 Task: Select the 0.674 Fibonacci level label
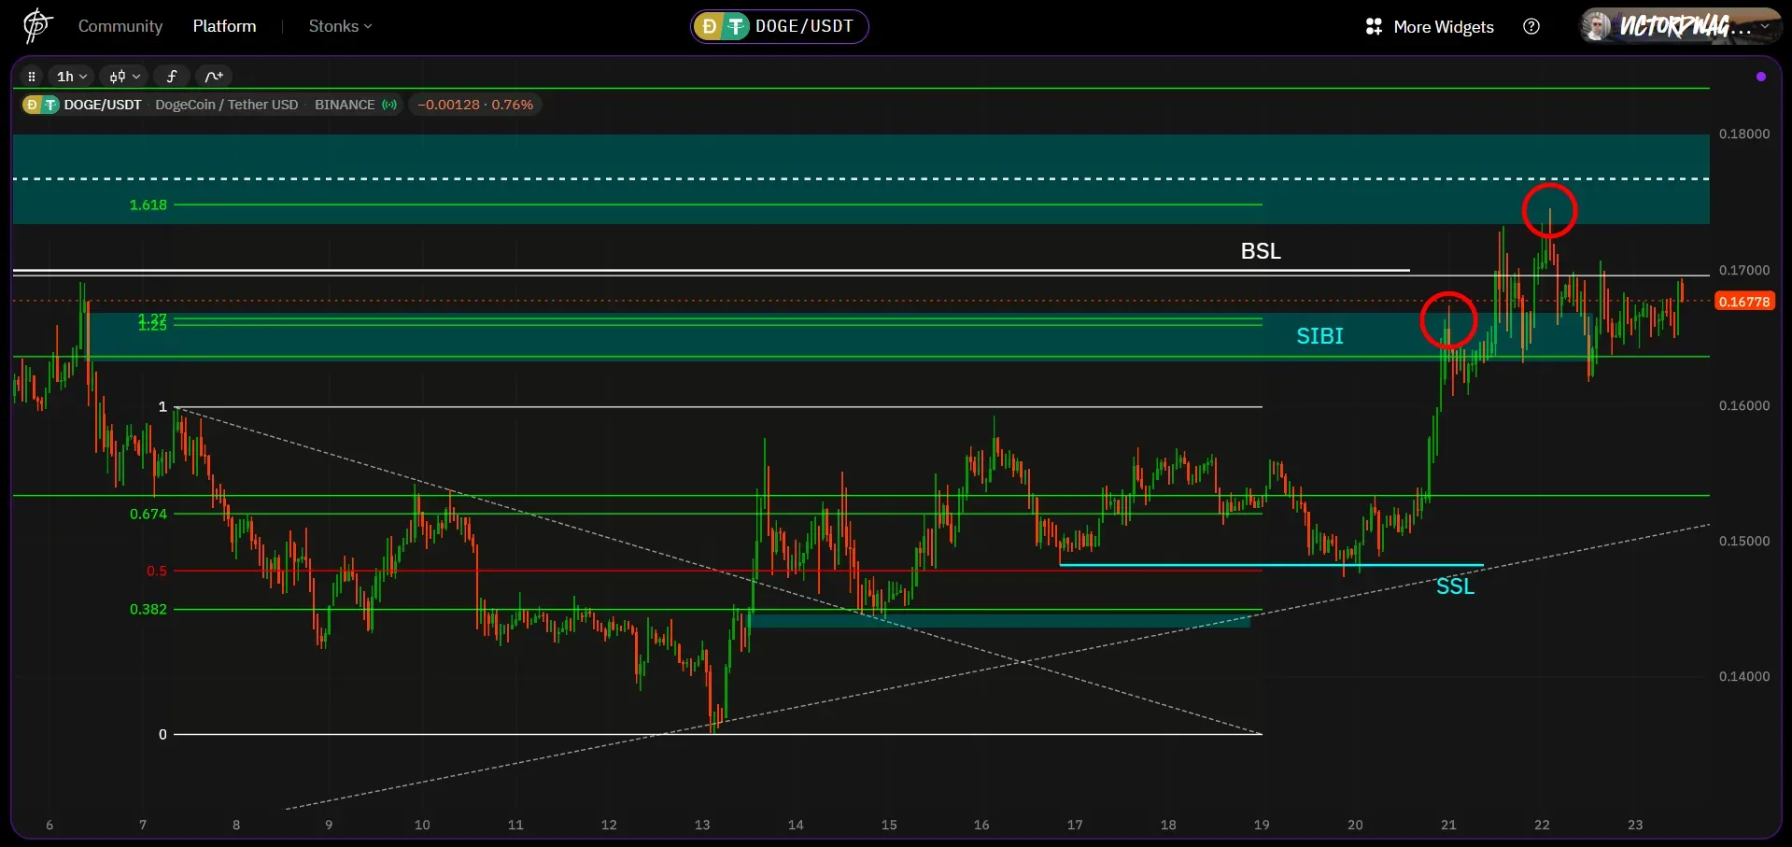point(148,514)
